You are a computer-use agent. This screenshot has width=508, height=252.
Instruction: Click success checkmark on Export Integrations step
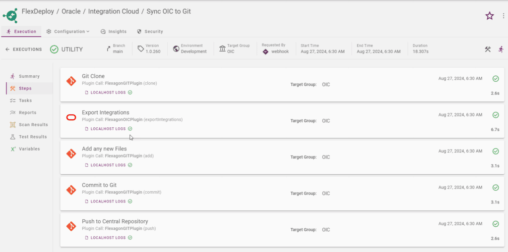[496, 115]
